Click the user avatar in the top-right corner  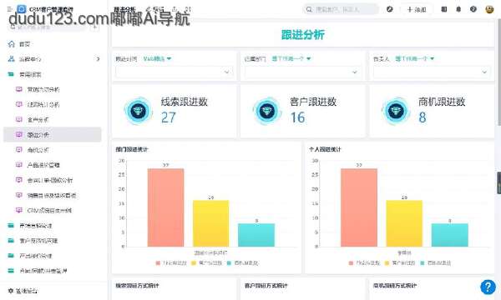(489, 9)
